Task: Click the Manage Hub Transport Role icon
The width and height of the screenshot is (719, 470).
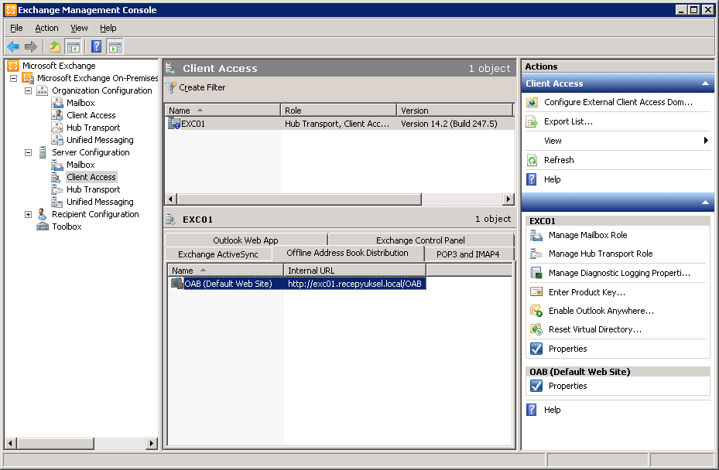Action: pos(536,254)
